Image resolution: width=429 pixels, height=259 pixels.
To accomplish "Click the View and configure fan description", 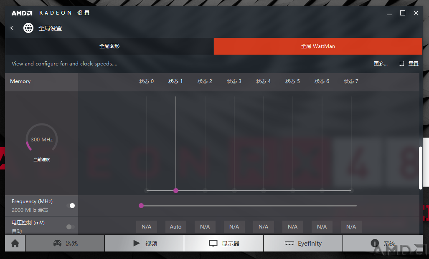I will tap(65, 64).
